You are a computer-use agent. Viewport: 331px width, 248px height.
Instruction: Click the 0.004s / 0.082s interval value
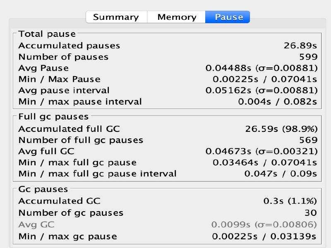click(x=277, y=102)
